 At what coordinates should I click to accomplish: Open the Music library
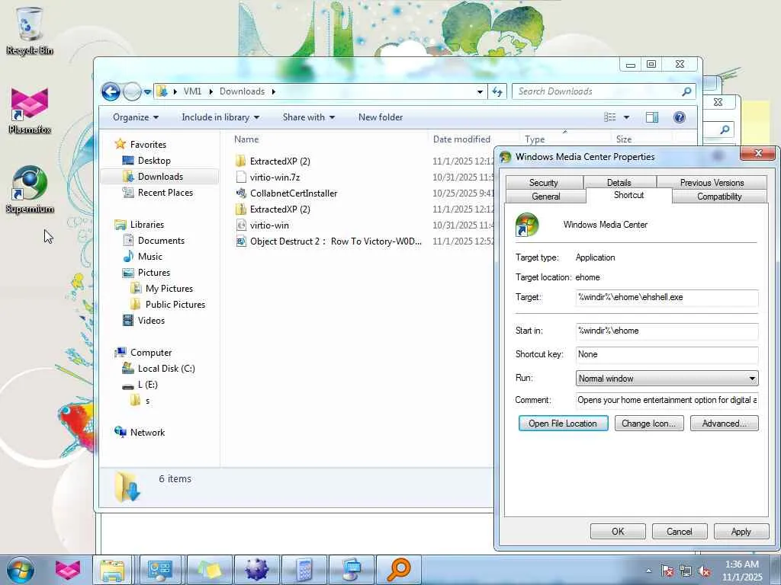[150, 257]
